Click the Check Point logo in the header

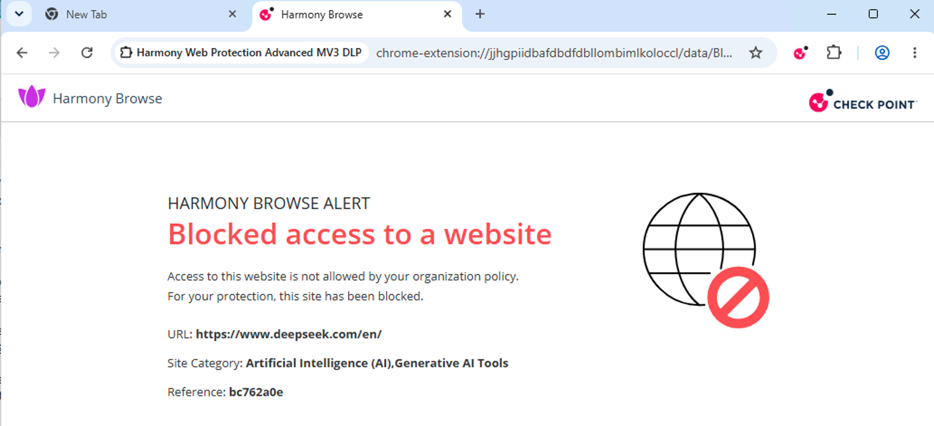(863, 101)
